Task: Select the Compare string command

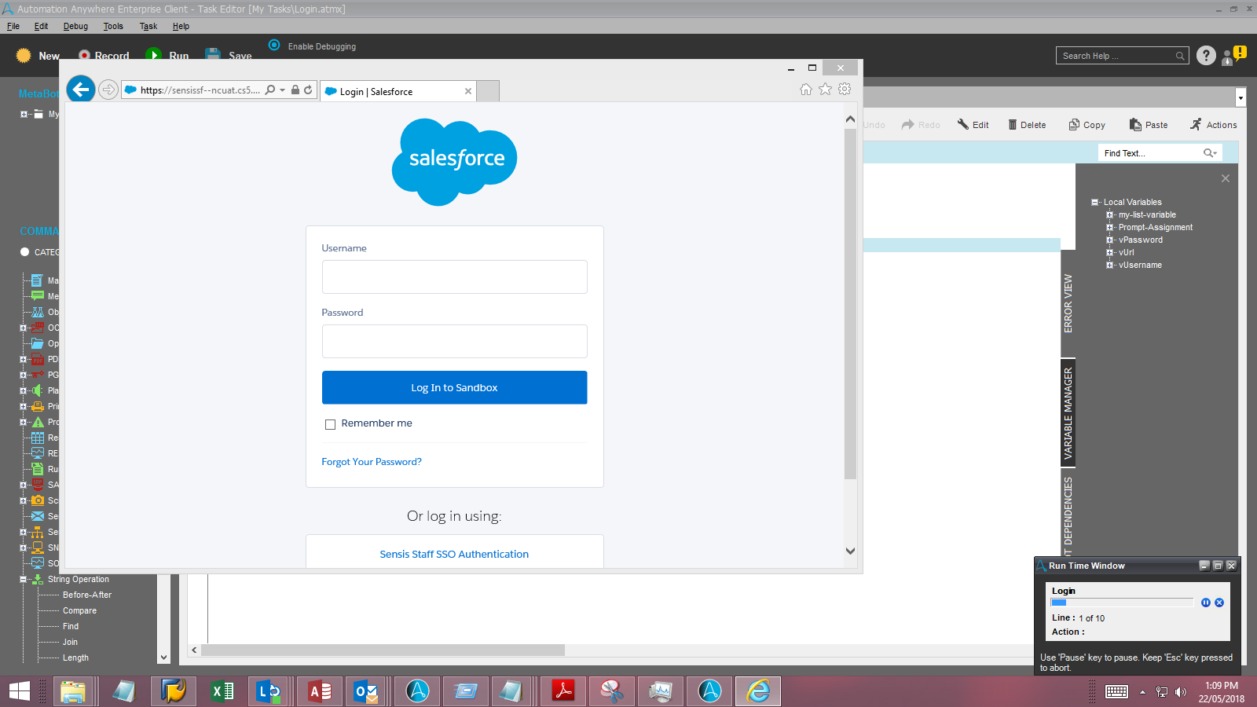Action: point(79,610)
